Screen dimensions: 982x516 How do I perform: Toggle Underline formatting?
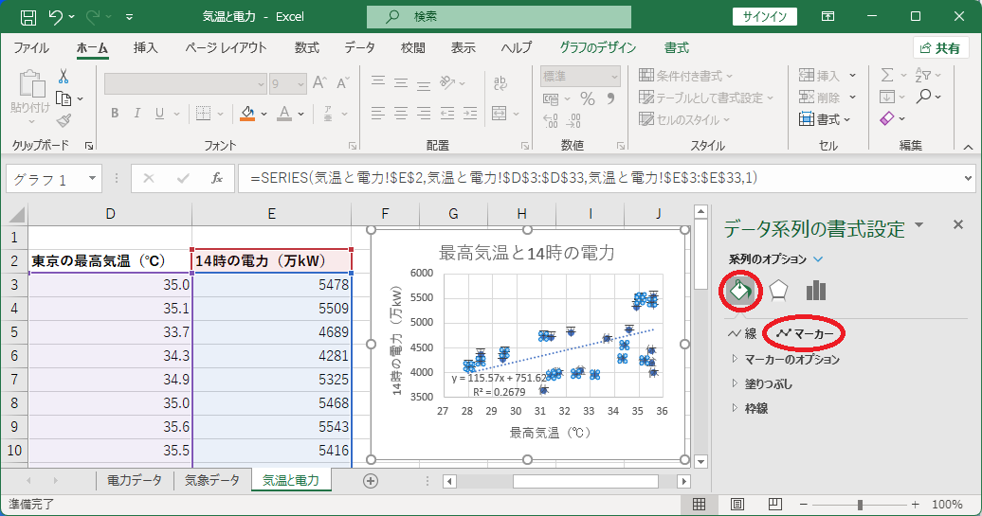tap(159, 114)
